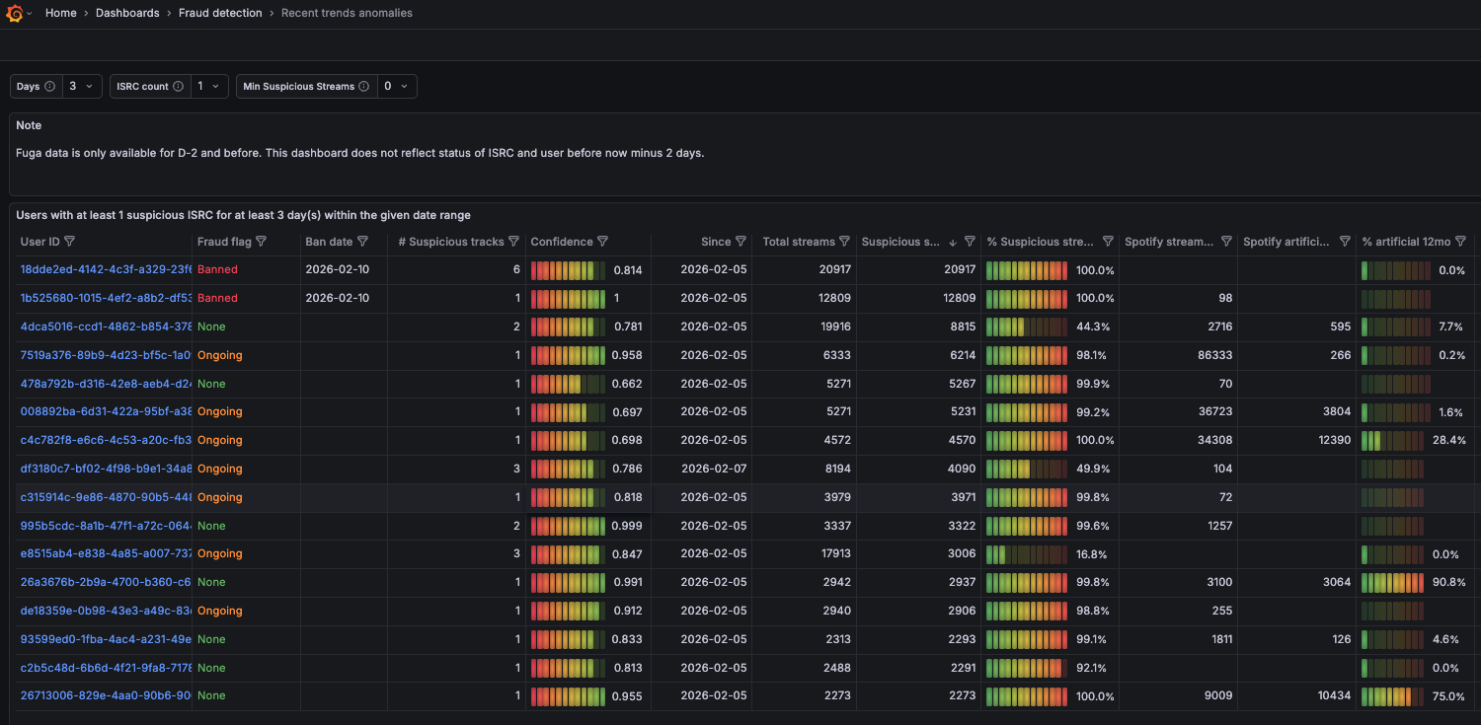
Task: Select Recent trends anomalies breadcrumb
Action: (x=347, y=13)
